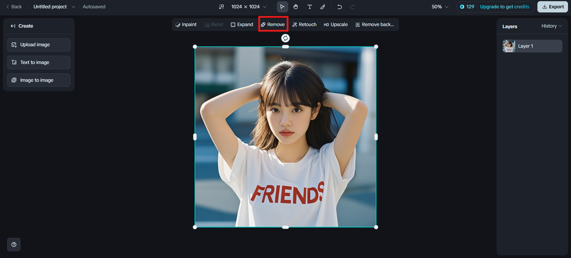Collapse the Create panel

tap(13, 26)
